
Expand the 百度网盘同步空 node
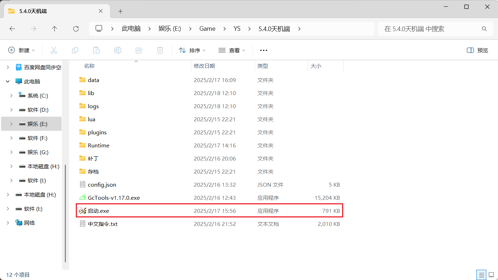8,67
